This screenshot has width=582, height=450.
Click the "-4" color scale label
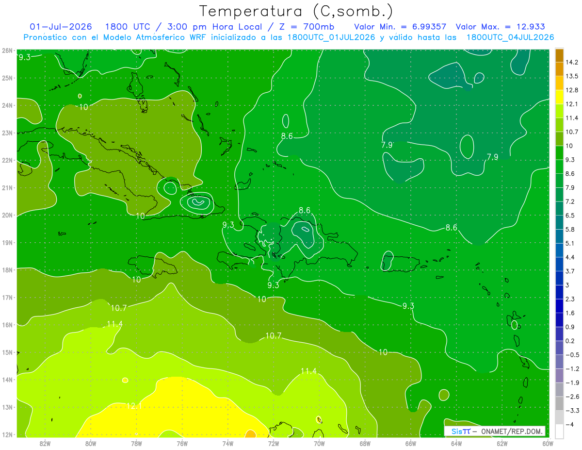click(570, 425)
